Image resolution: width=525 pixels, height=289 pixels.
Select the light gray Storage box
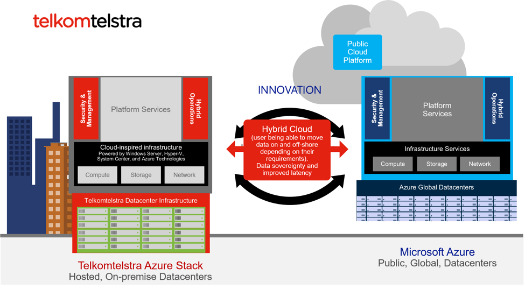click(141, 175)
